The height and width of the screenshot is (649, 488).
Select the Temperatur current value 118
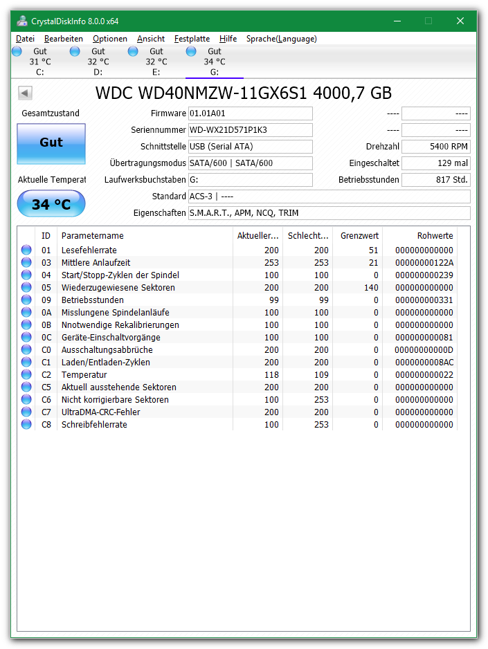(x=271, y=374)
